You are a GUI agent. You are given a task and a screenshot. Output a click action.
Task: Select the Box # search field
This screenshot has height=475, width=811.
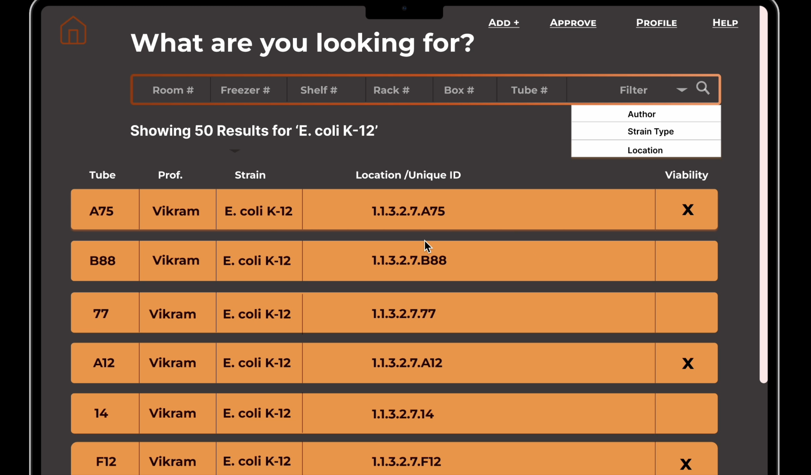point(459,90)
